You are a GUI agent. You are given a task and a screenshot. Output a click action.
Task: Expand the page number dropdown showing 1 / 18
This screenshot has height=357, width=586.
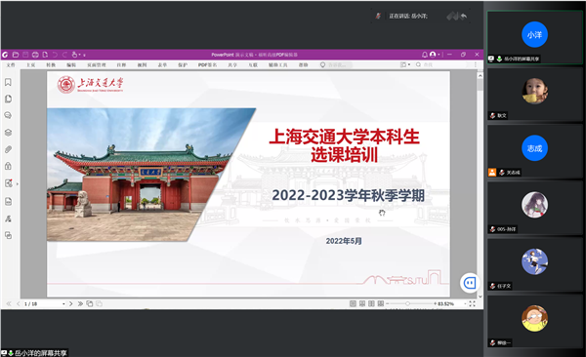click(63, 304)
